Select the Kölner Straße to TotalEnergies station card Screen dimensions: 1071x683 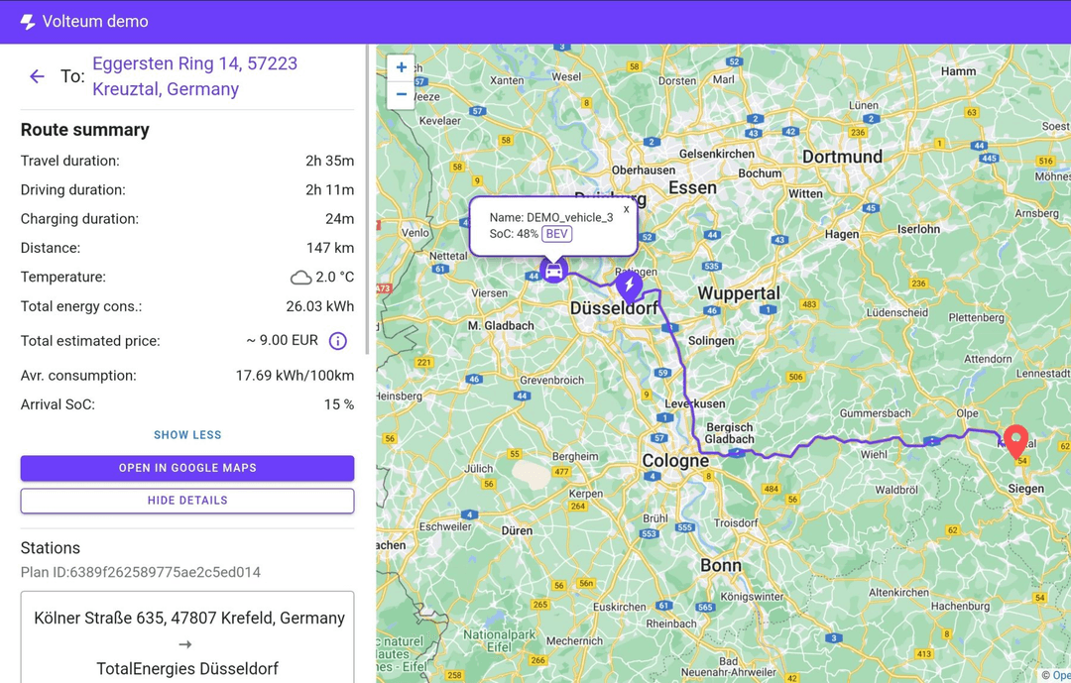pyautogui.click(x=187, y=637)
